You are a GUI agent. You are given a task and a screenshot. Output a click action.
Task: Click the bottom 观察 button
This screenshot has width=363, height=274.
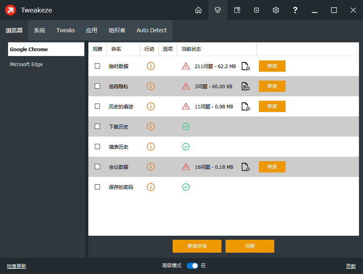[x=250, y=246]
